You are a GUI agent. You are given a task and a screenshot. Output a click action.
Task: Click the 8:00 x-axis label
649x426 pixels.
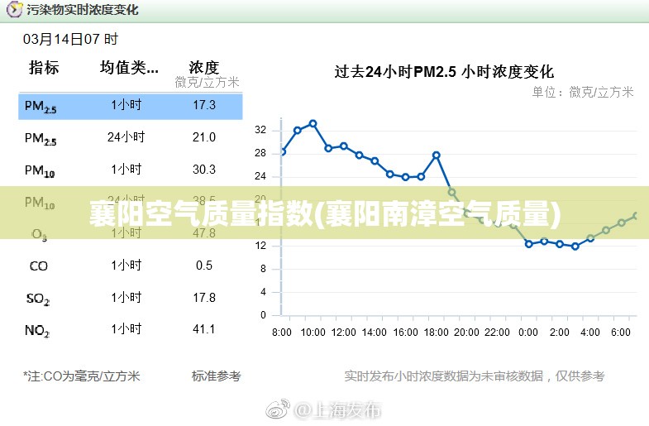point(282,333)
